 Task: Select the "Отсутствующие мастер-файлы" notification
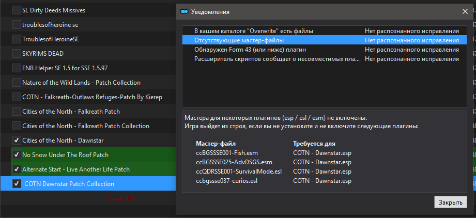(239, 40)
